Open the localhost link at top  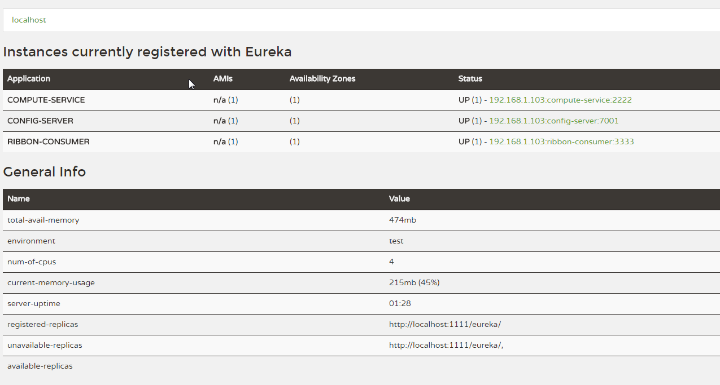pos(29,20)
